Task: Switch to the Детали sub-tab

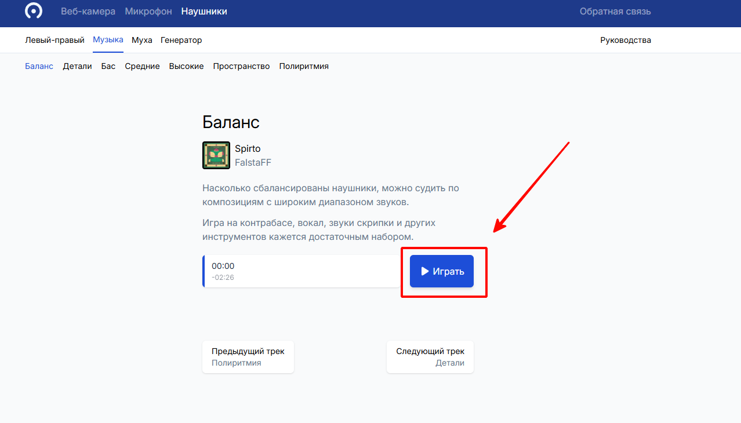Action: point(78,66)
